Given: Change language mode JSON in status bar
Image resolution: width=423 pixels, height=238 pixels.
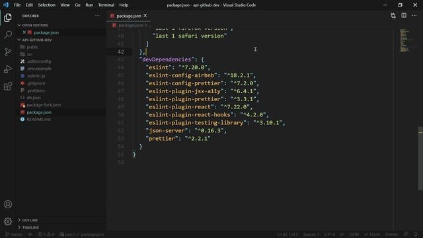Looking at the screenshot, I should [354, 235].
